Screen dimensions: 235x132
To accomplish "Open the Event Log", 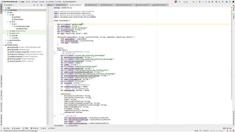I will (227, 128).
